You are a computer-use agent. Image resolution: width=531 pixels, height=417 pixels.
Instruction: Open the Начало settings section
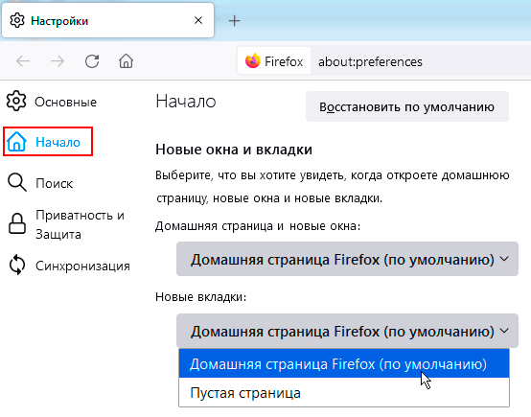(x=48, y=142)
